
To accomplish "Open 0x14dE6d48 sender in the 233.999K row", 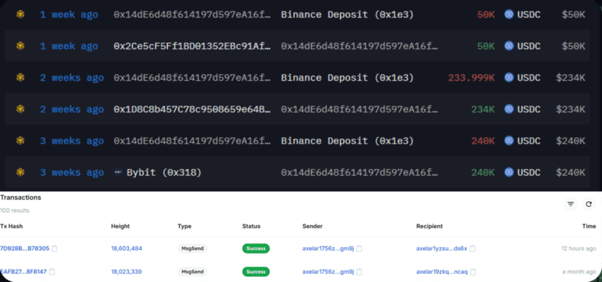I will coord(192,78).
